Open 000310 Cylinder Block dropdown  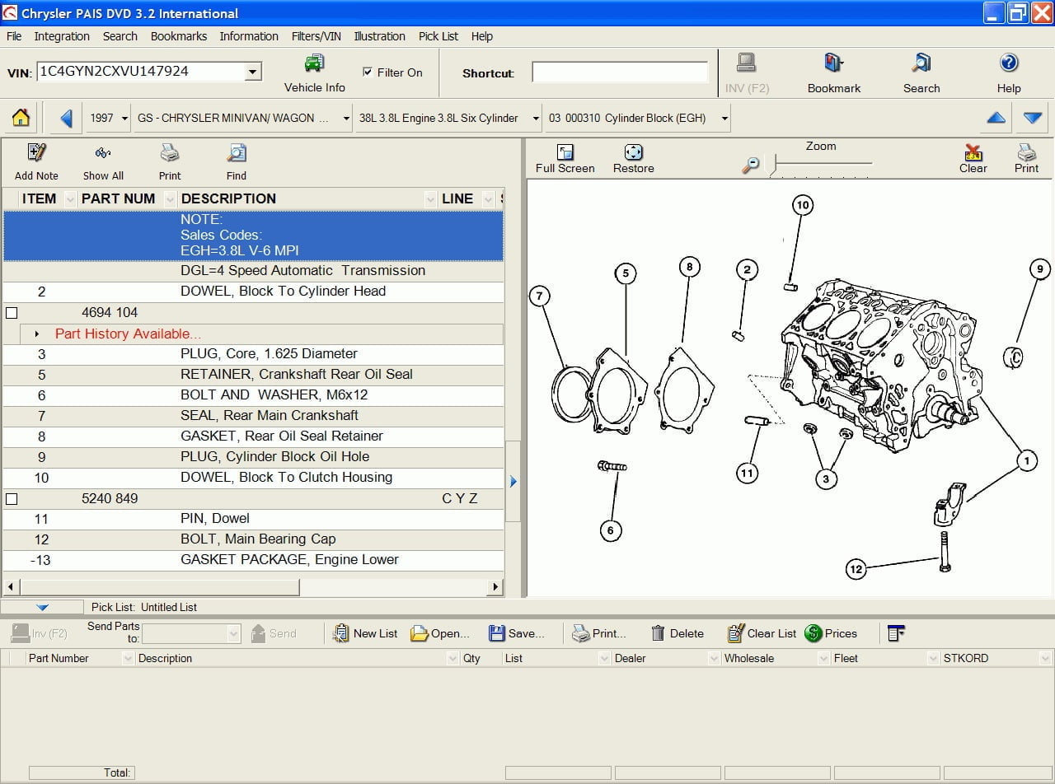[x=724, y=118]
